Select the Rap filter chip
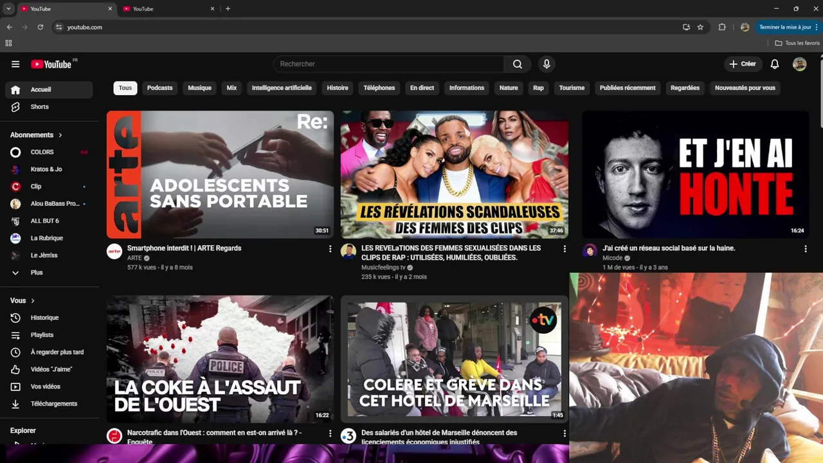The width and height of the screenshot is (823, 463). (x=538, y=88)
